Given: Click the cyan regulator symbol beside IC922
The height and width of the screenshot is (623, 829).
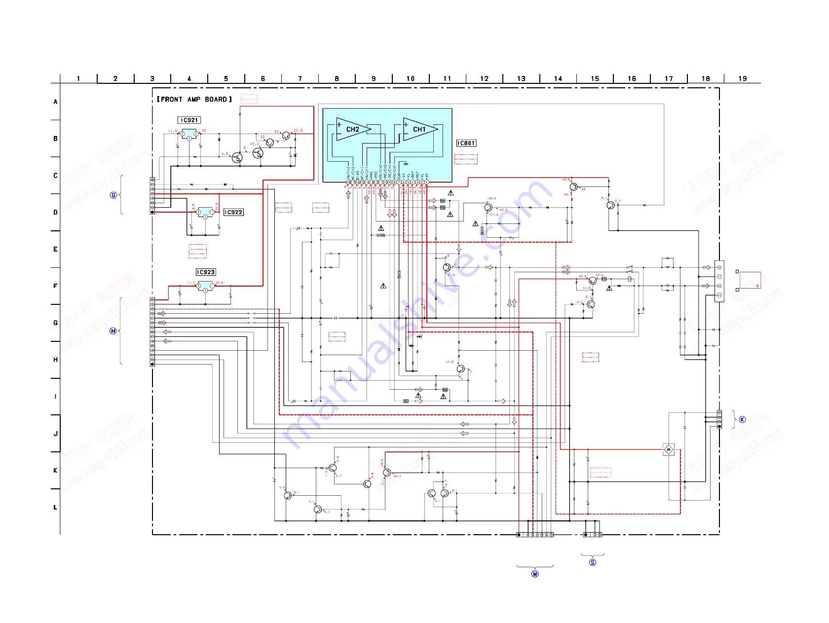Looking at the screenshot, I should pyautogui.click(x=205, y=213).
